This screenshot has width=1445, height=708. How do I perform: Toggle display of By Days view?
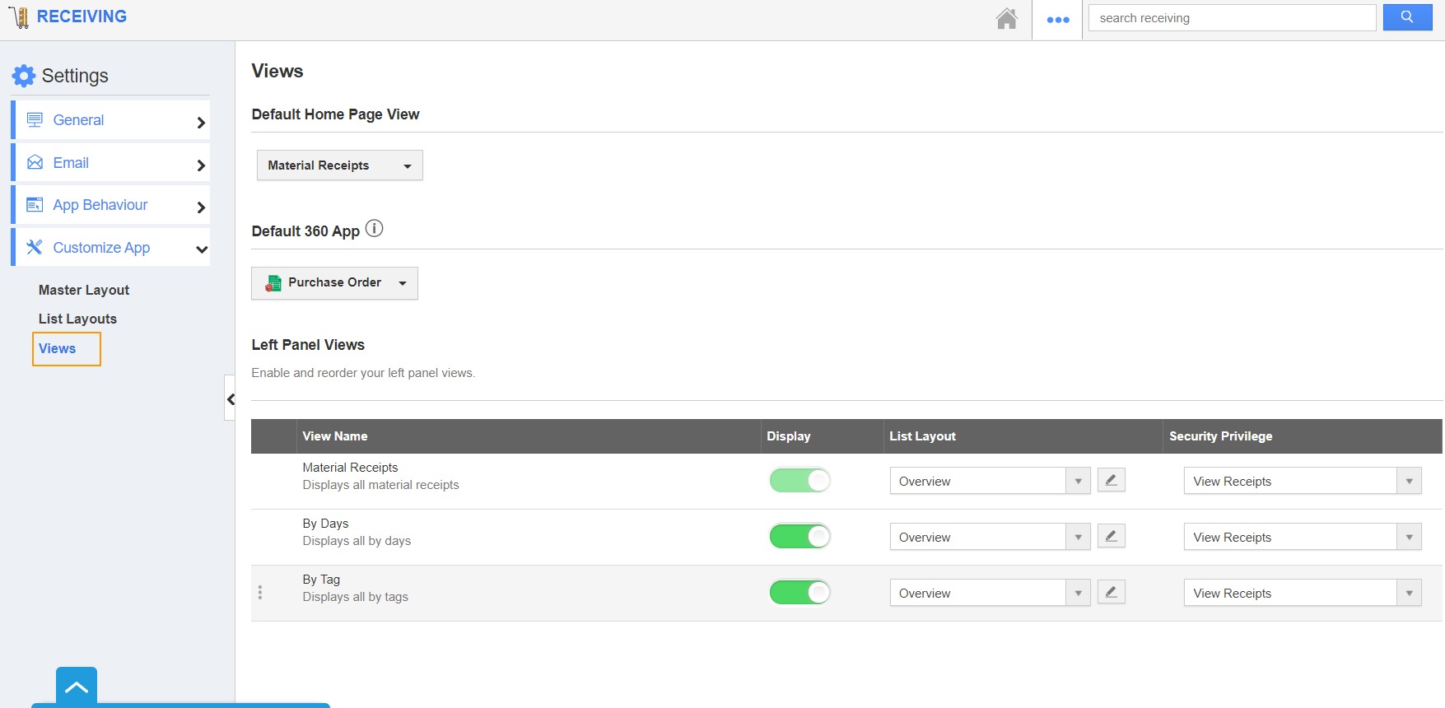pos(799,536)
